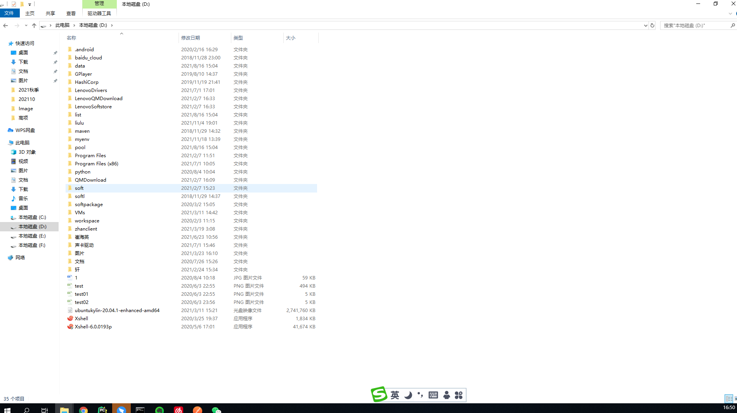Click the search magnifier icon
Screen dimensions: 737x413
click(733, 25)
